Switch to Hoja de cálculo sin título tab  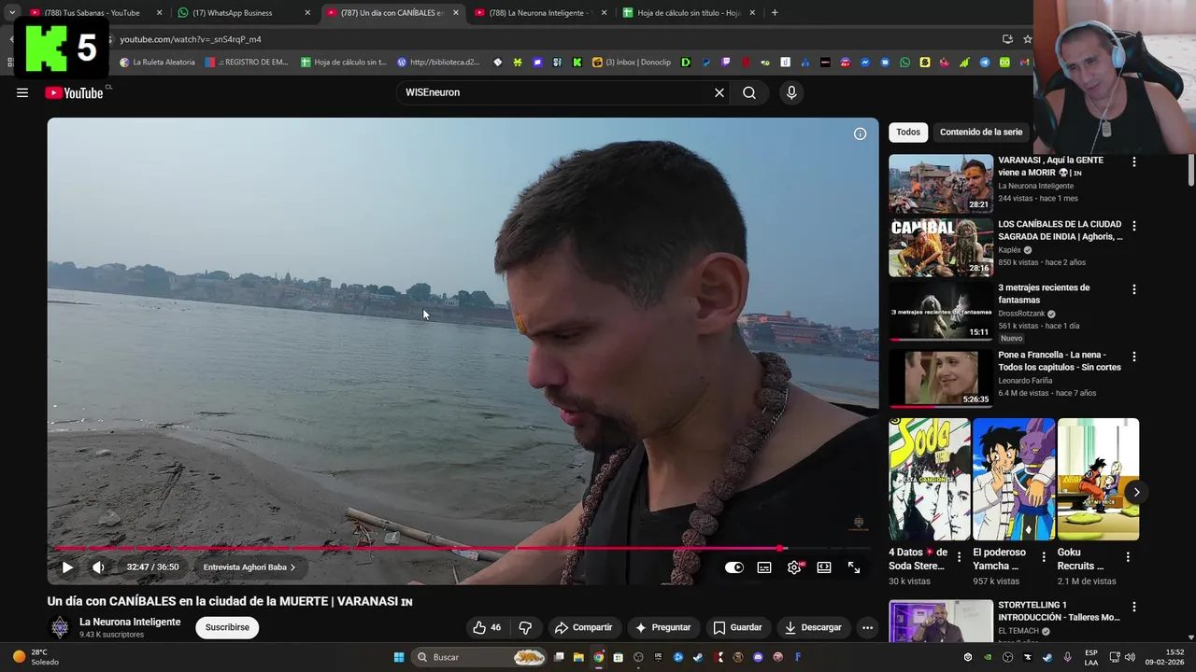click(690, 13)
